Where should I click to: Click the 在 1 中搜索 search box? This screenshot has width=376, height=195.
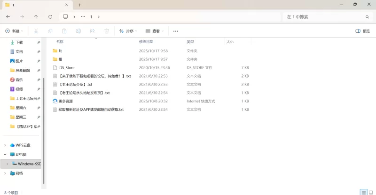(x=324, y=17)
